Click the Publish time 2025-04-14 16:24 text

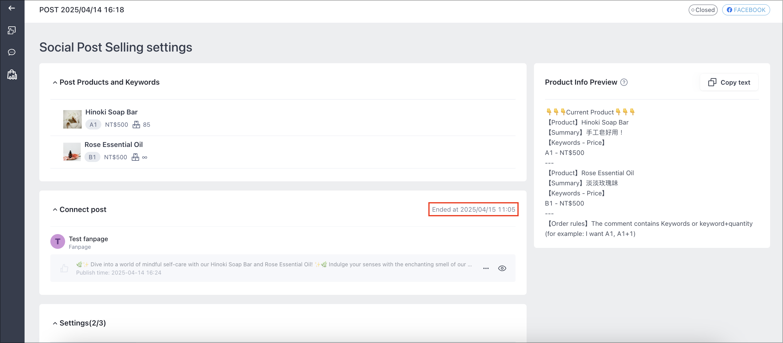(x=119, y=272)
